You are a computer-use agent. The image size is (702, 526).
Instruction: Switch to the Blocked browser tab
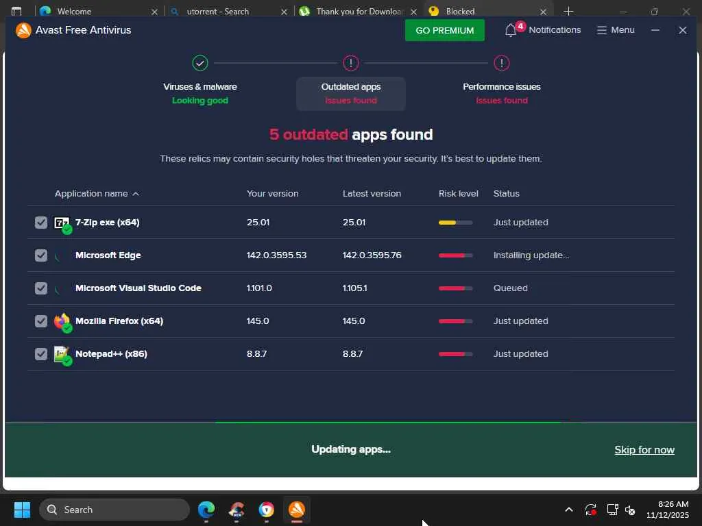[x=487, y=11]
